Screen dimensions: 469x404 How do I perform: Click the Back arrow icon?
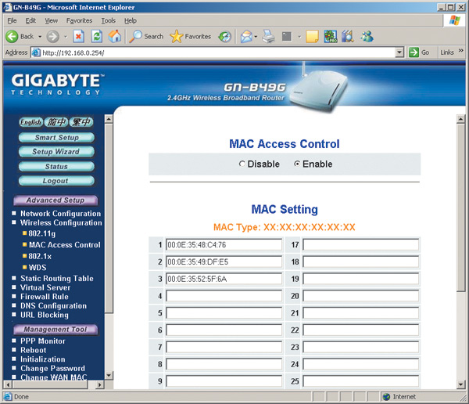[x=12, y=37]
